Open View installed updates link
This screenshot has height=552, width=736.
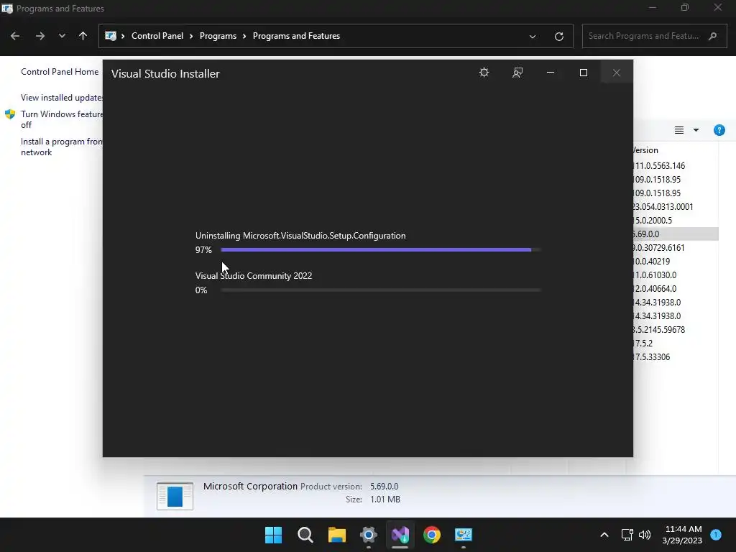pos(62,98)
